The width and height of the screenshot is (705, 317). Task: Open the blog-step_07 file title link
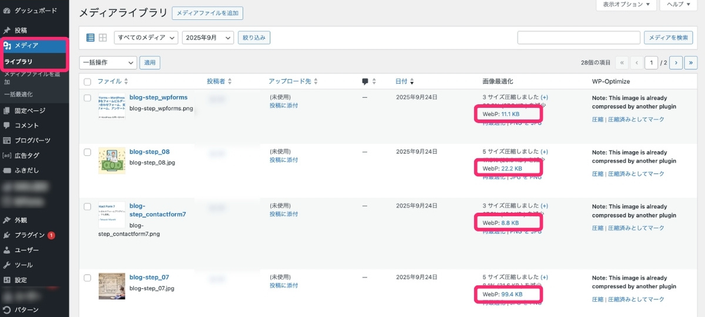tap(149, 277)
